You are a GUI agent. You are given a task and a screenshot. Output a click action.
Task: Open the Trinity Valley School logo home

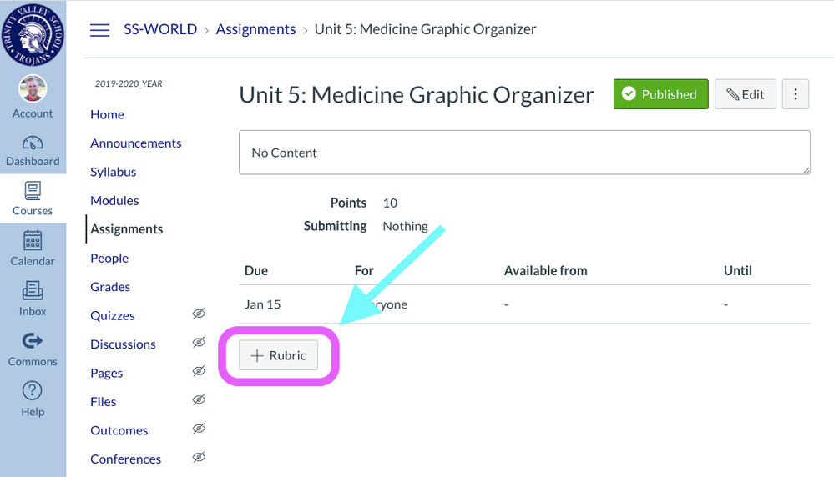pos(33,34)
